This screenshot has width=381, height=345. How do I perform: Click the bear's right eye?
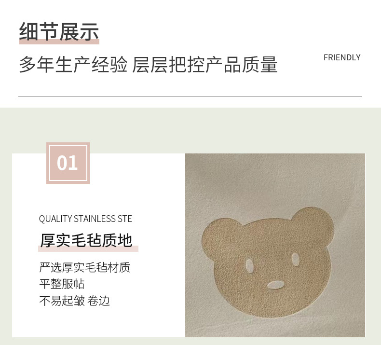click(x=296, y=259)
